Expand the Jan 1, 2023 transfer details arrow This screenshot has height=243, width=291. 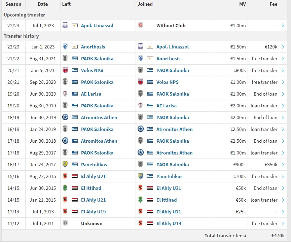coord(283,47)
